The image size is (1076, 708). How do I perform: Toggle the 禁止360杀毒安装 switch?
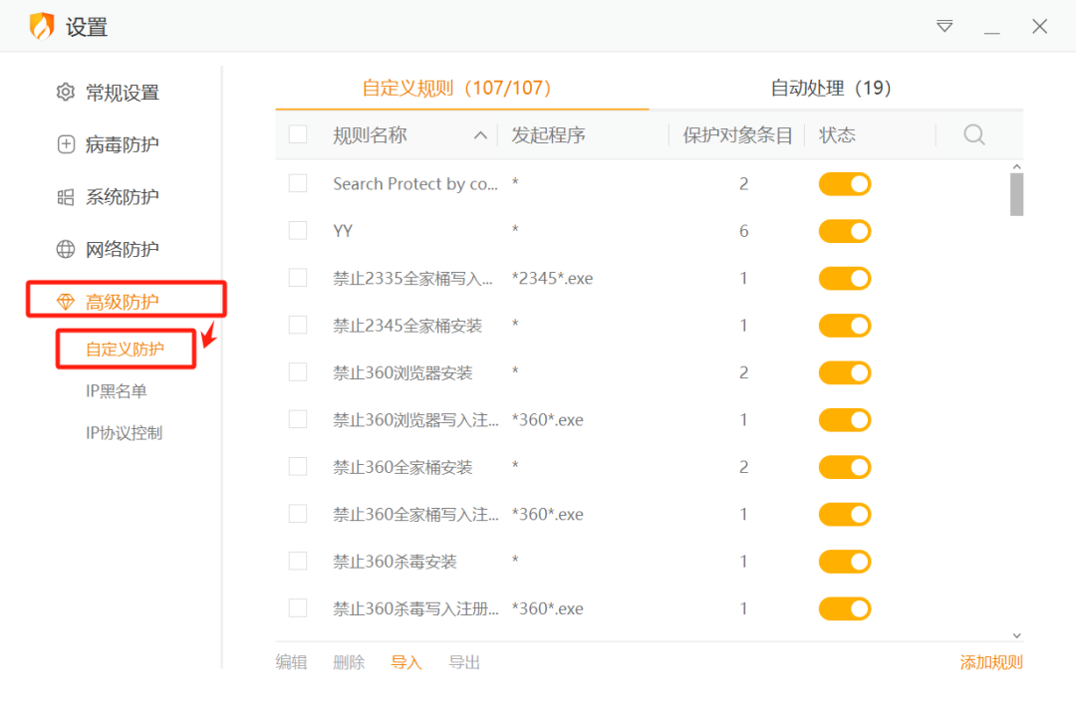click(845, 562)
